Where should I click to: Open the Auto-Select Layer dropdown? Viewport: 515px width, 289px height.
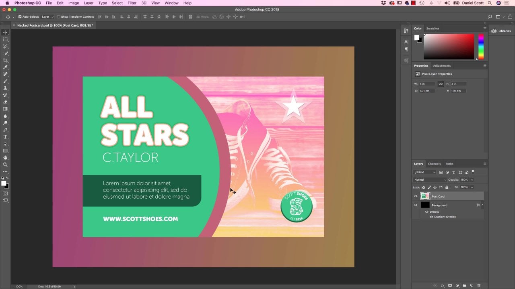pyautogui.click(x=47, y=17)
